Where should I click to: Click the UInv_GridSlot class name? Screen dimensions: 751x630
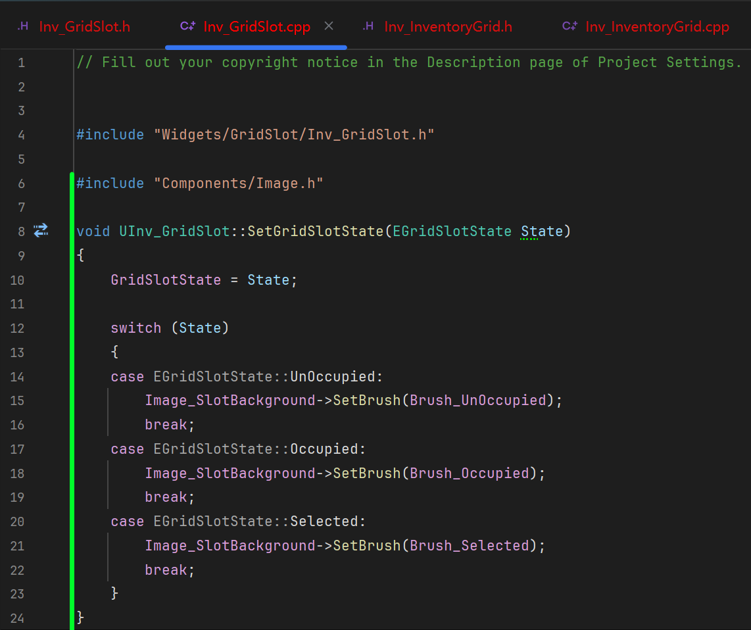point(175,231)
